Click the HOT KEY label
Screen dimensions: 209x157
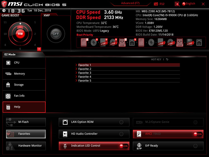pyautogui.click(x=156, y=59)
